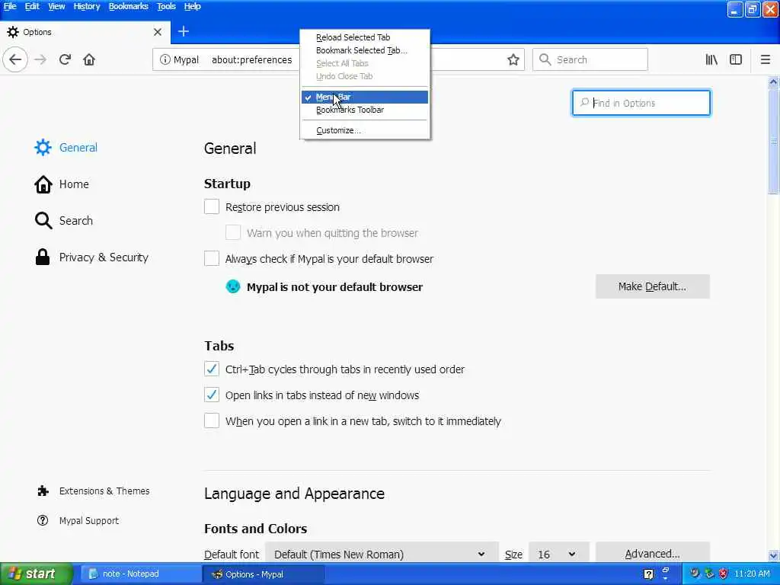Enable Restore previous session checkbox

(212, 206)
